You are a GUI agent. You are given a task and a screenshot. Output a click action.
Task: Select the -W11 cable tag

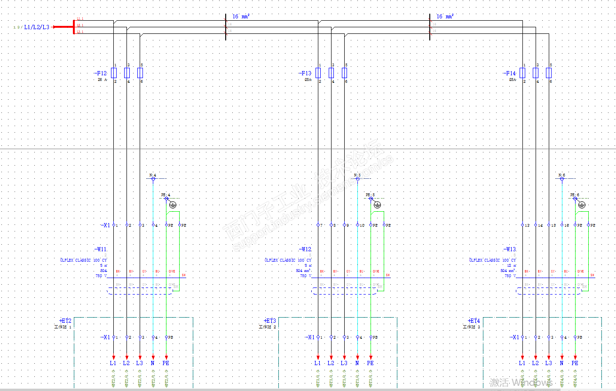click(x=100, y=249)
